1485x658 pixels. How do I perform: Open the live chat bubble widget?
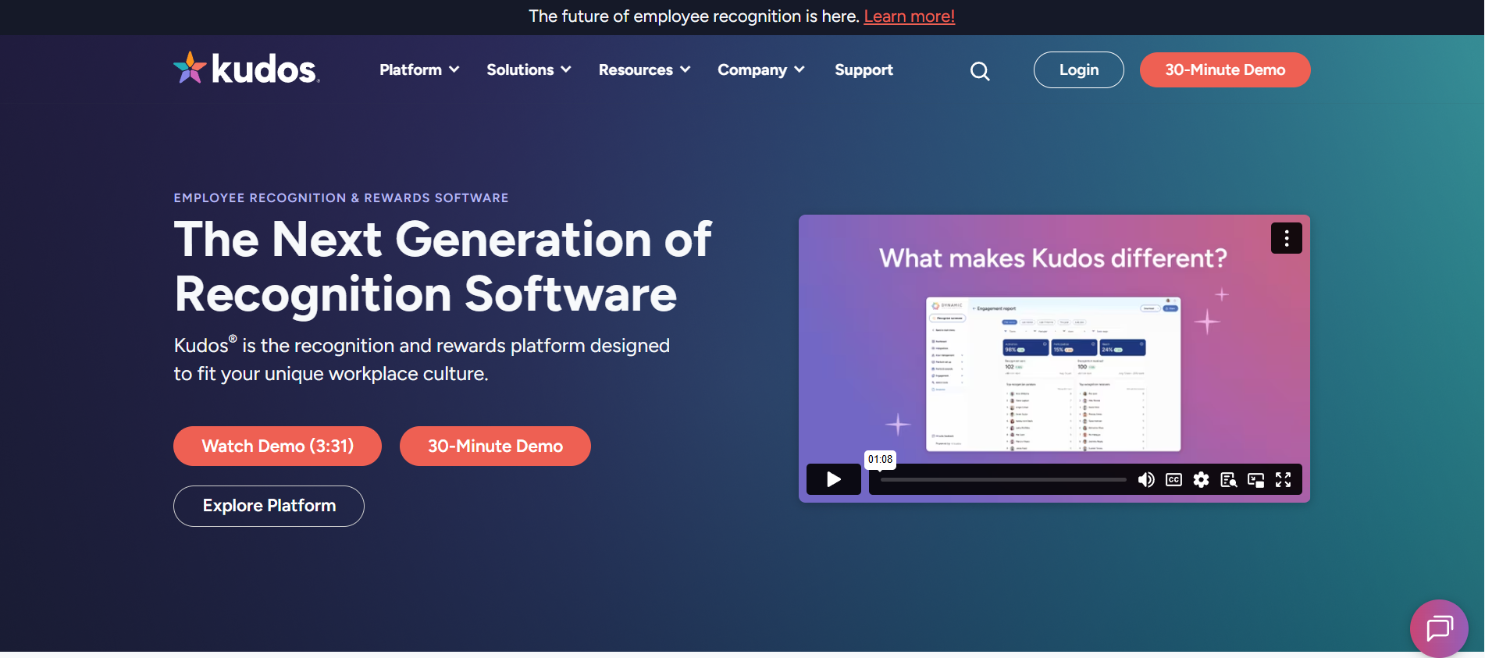point(1438,628)
